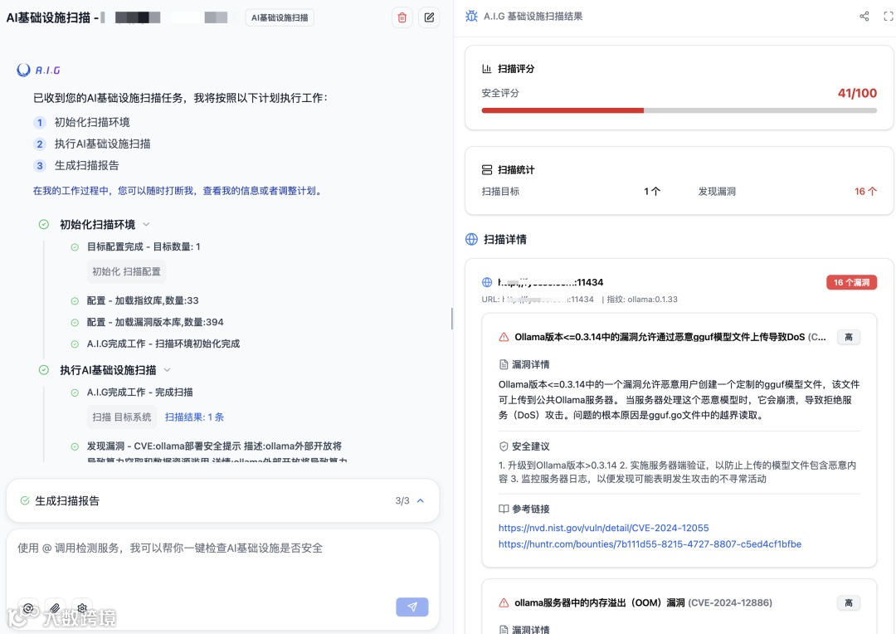Click the 41/100 security score value
This screenshot has height=634, width=896.
(857, 93)
